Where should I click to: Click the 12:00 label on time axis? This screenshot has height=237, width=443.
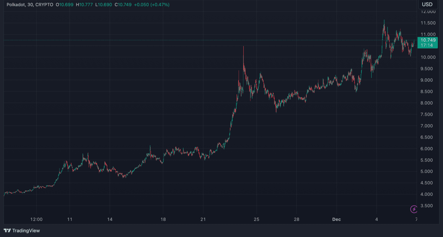36,219
